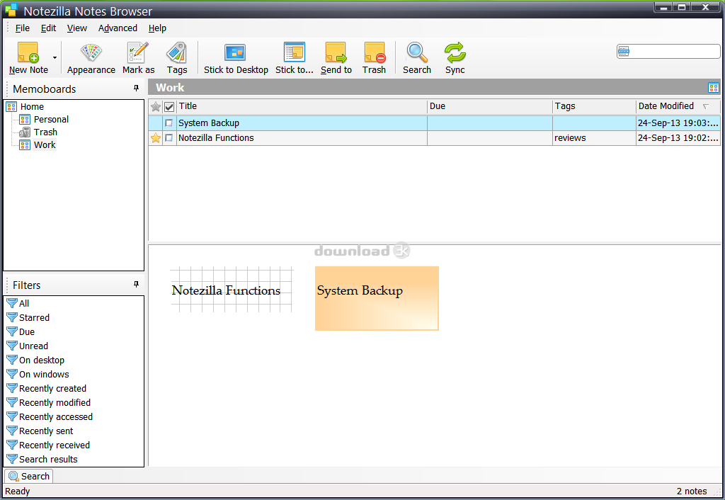725x500 pixels.
Task: Select the Work memoboard
Action: coord(45,144)
